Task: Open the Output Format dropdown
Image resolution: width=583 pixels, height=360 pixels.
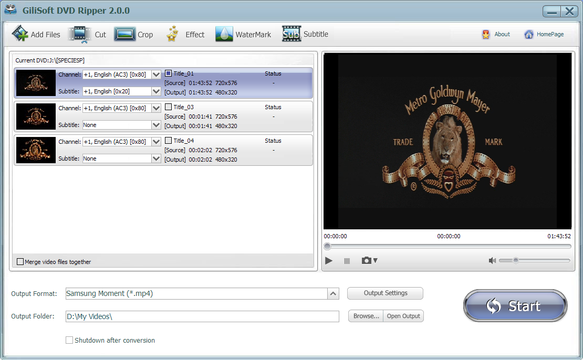Action: pyautogui.click(x=333, y=293)
